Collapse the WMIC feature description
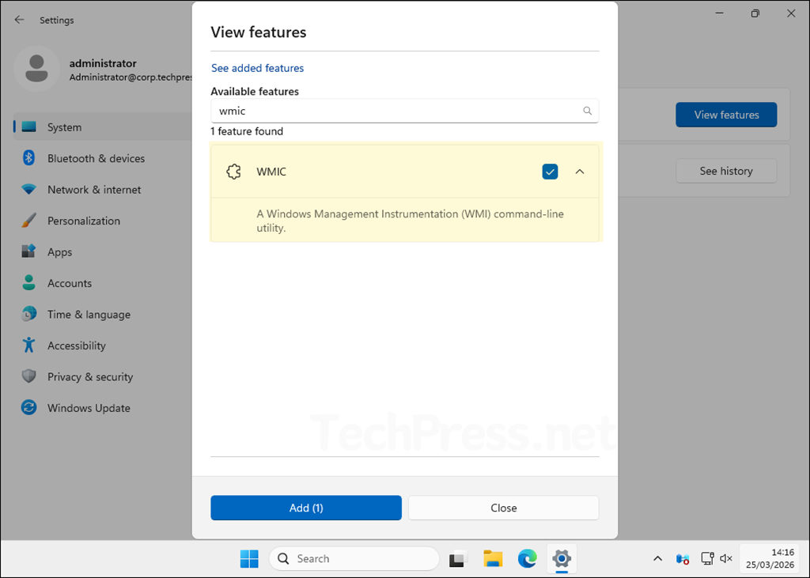The width and height of the screenshot is (810, 578). click(x=580, y=172)
